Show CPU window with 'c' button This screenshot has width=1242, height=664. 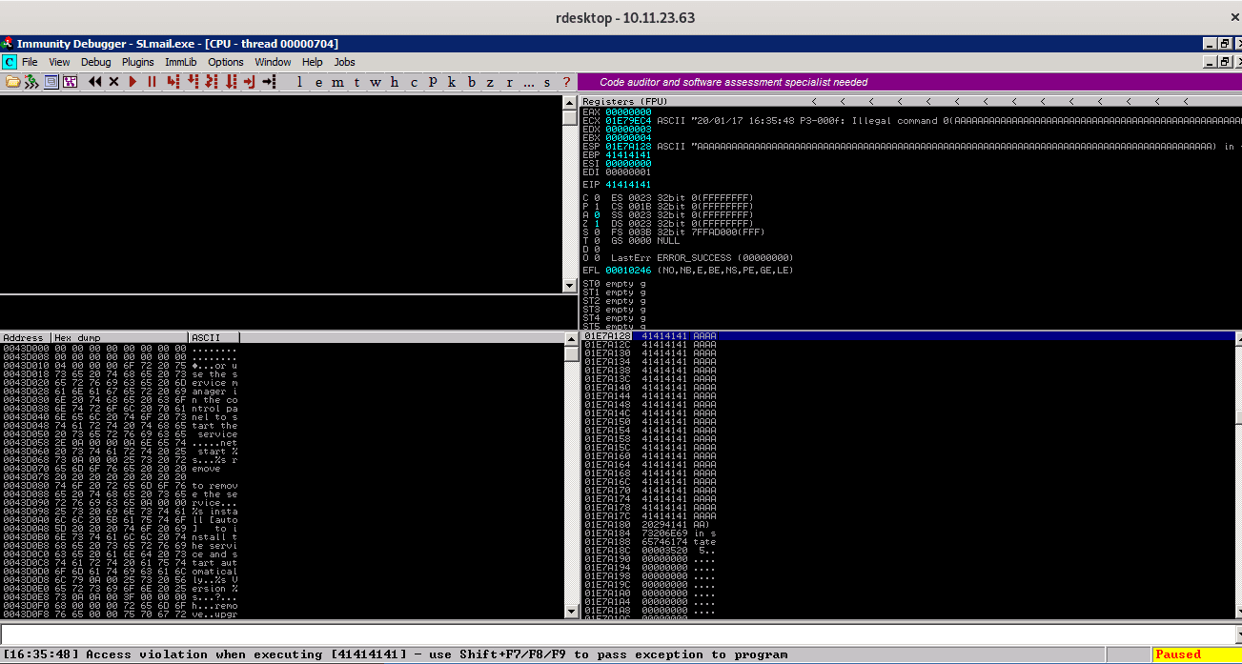point(414,82)
